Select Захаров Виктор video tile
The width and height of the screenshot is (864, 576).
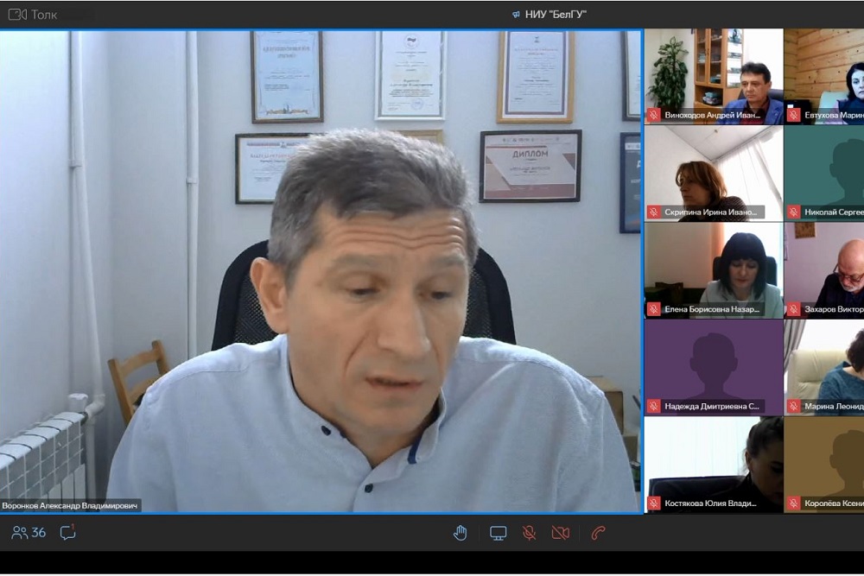824,270
